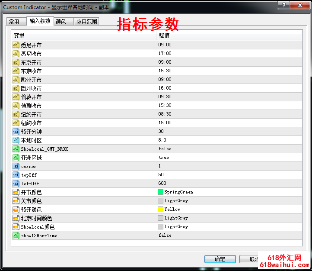Click the color icon beside ShowLocal颜色

point(16,227)
